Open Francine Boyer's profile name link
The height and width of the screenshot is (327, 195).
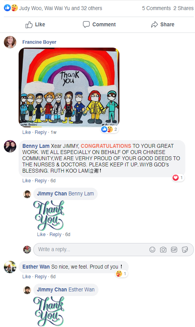click(x=39, y=42)
